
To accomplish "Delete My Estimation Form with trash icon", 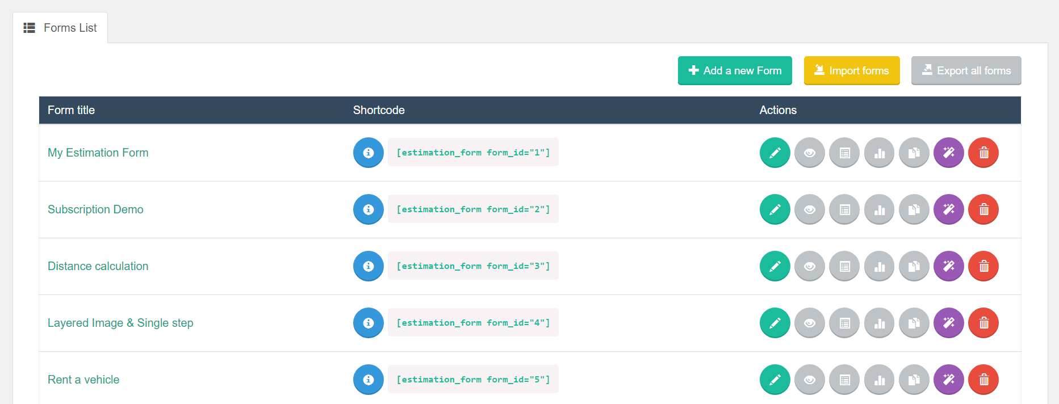I will click(983, 153).
